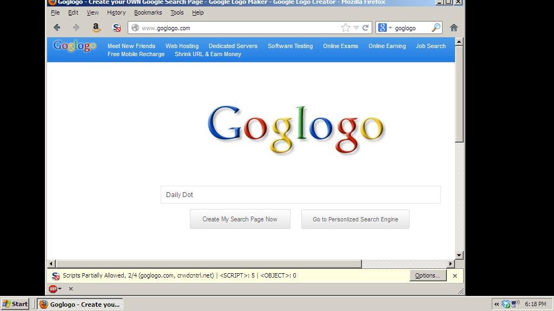Open NoScript Options button
This screenshot has height=311, width=554.
pos(428,275)
